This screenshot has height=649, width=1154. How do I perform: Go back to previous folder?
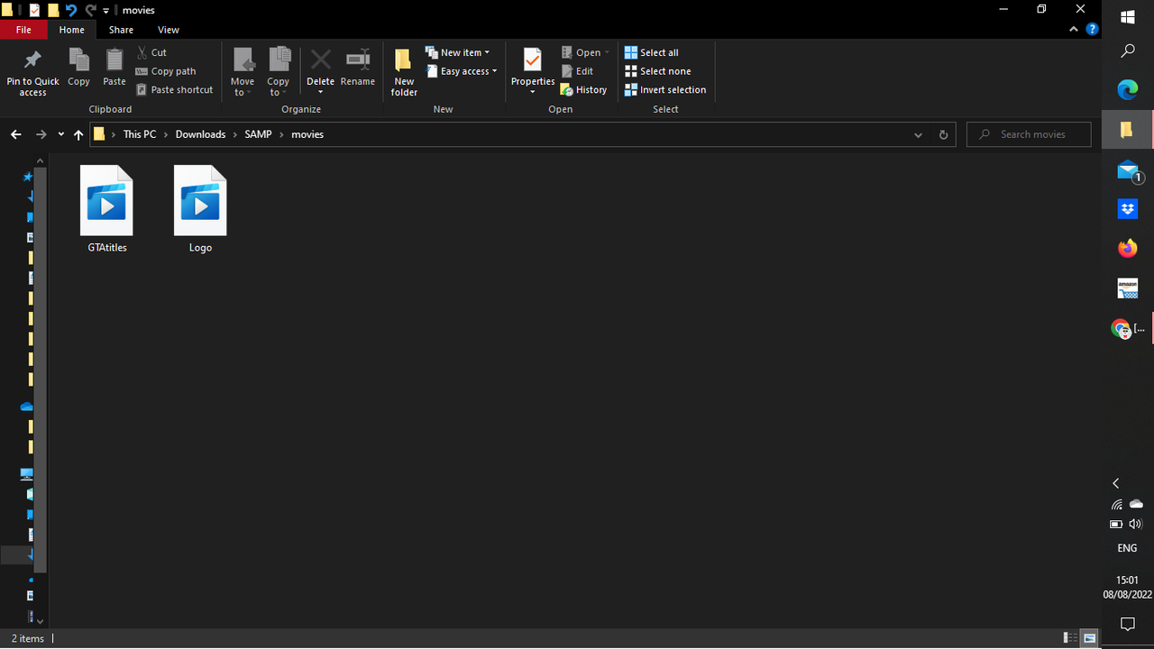16,134
